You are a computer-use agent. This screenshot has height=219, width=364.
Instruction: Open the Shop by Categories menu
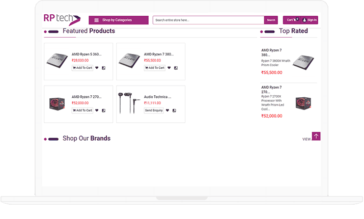(x=117, y=20)
